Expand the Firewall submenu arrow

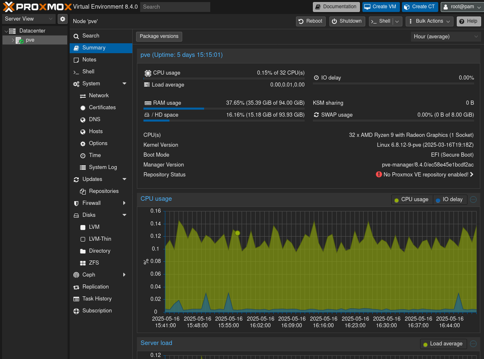(x=125, y=203)
